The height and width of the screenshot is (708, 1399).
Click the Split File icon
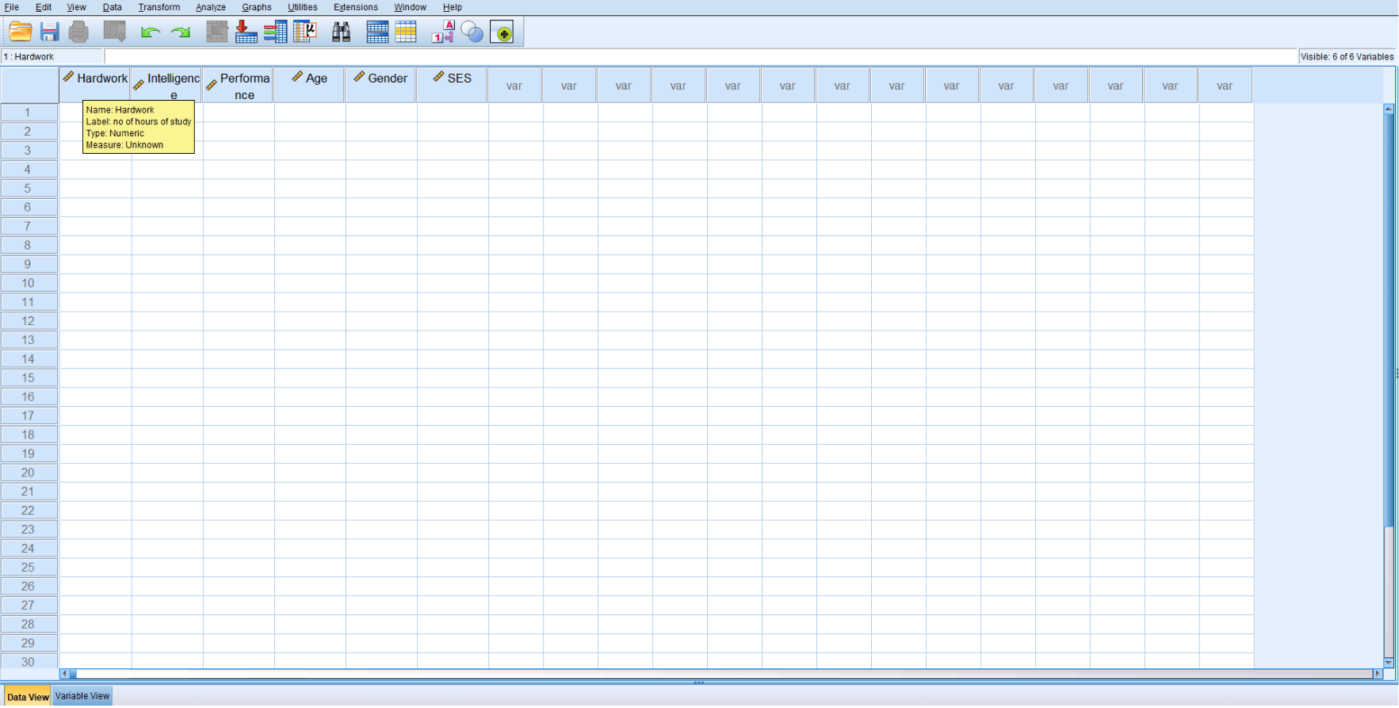tap(377, 32)
